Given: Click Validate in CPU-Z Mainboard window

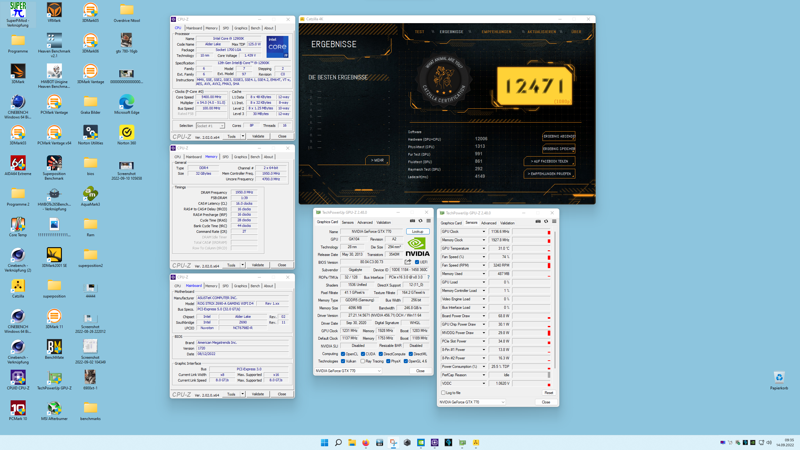Looking at the screenshot, I should [x=258, y=394].
